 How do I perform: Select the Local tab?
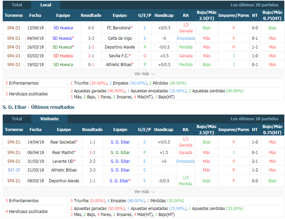click(x=46, y=5)
